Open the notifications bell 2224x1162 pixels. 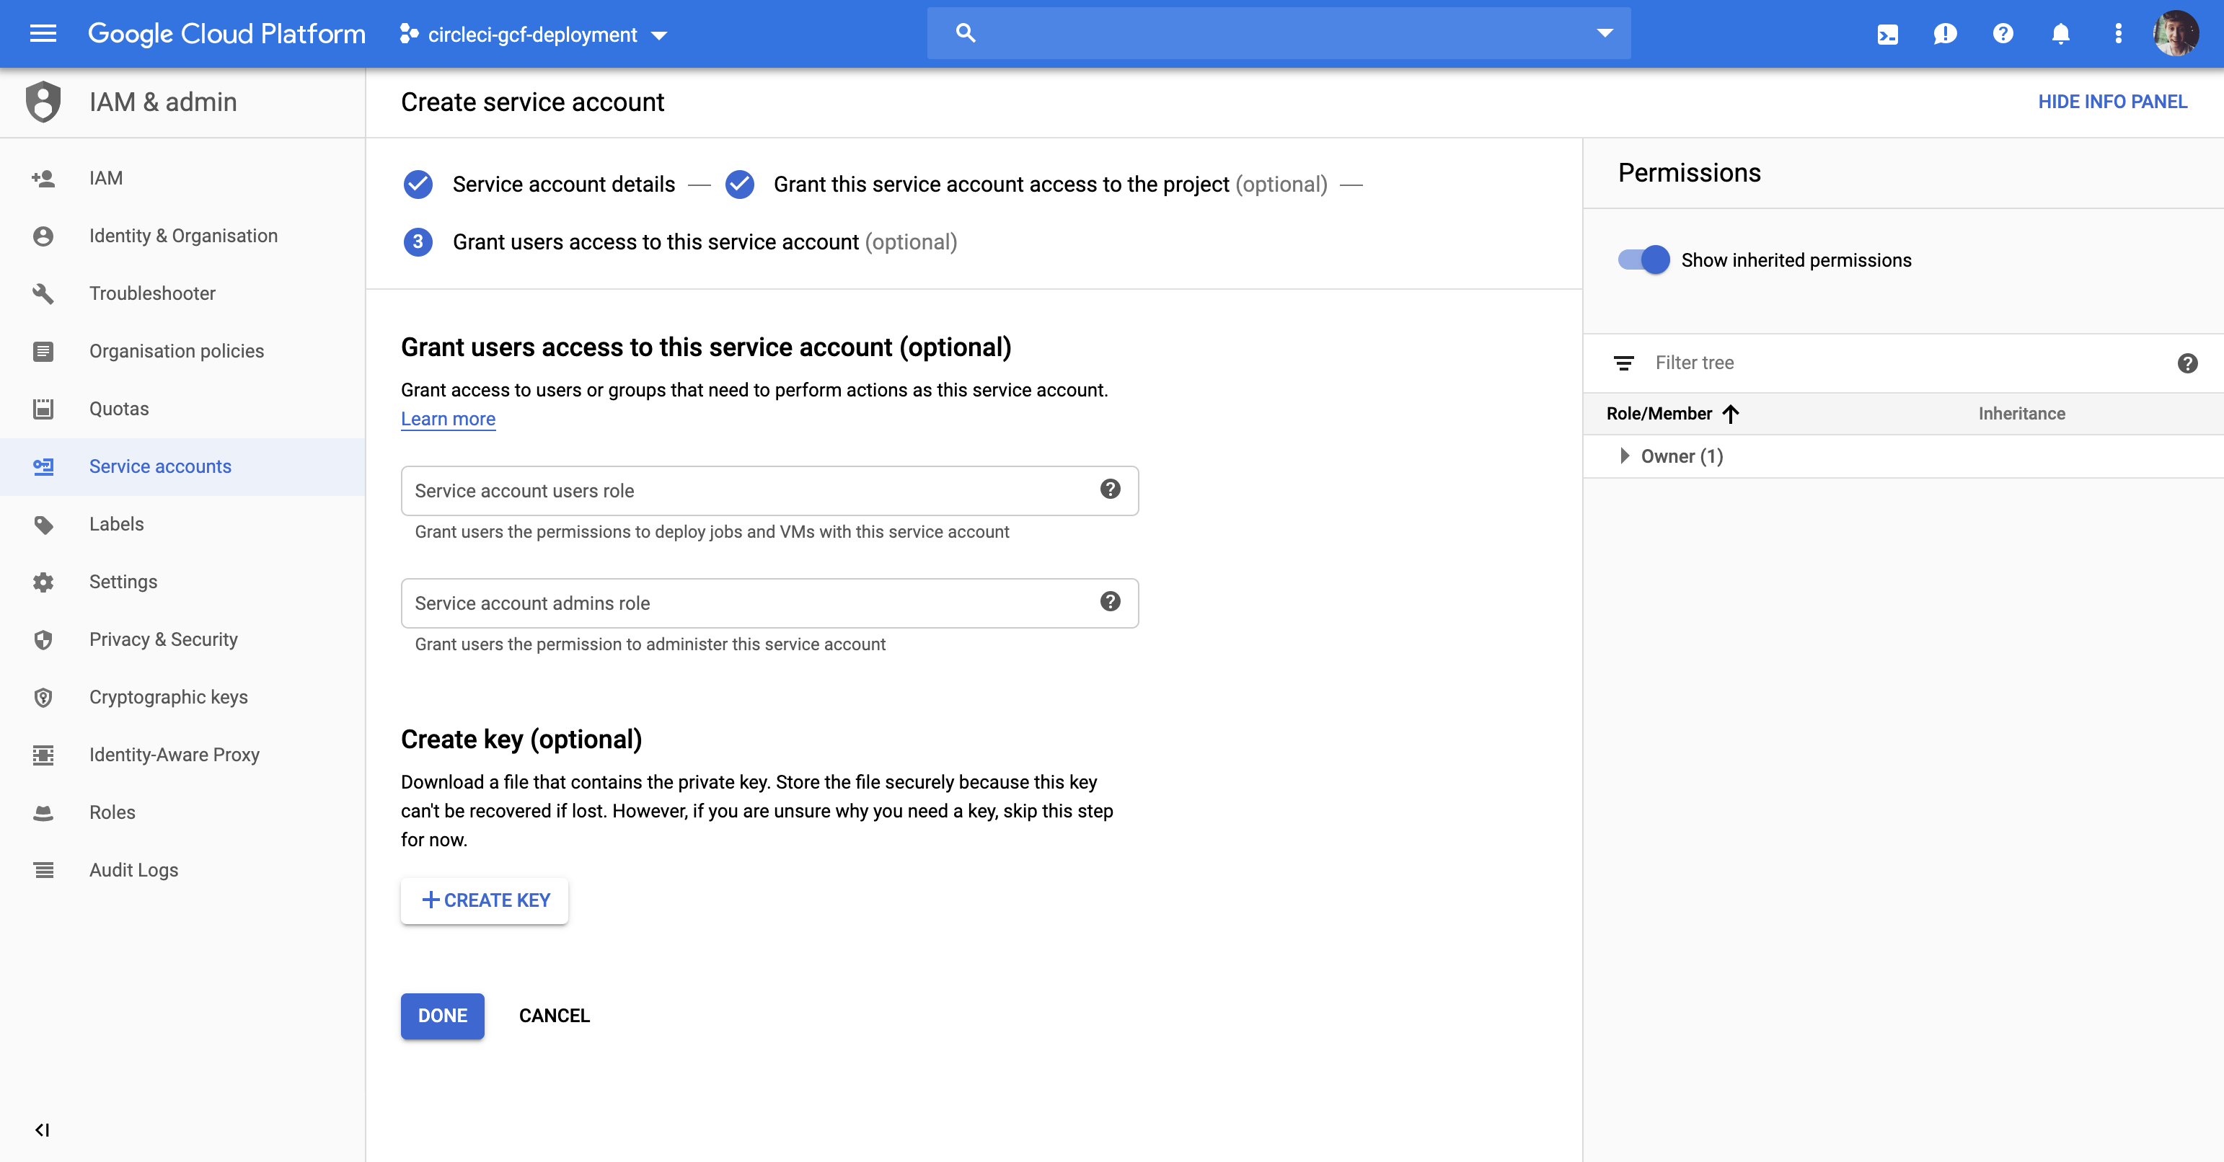click(x=2060, y=34)
